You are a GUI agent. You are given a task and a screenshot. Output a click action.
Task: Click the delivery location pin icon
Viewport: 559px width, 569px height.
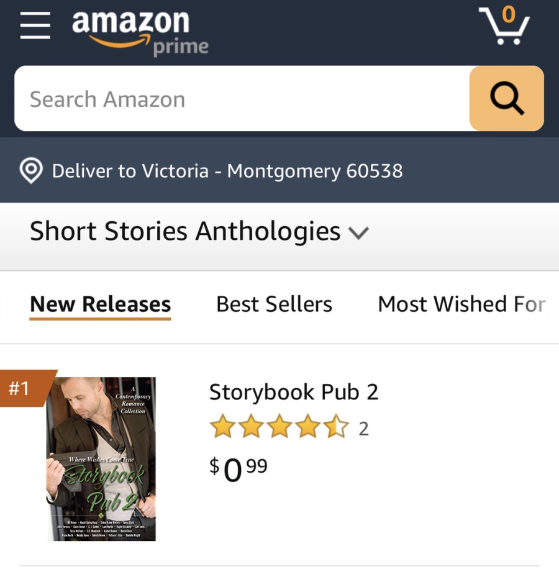[x=31, y=171]
